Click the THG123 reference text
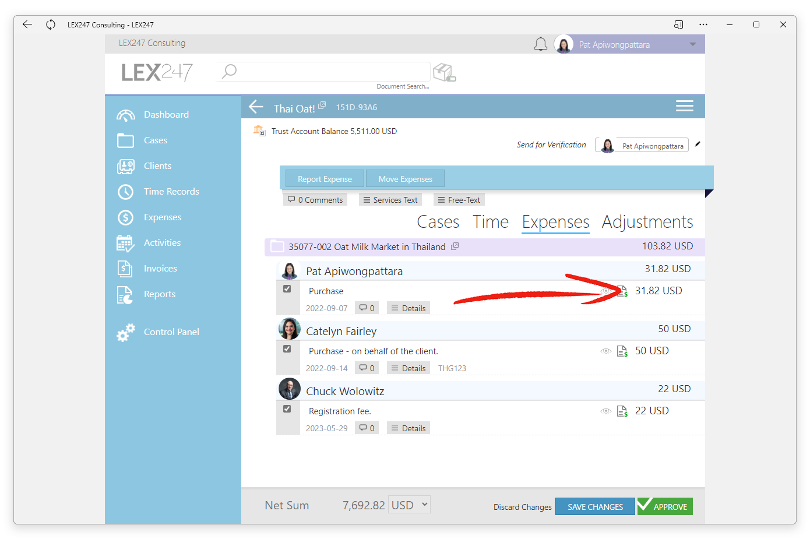The height and width of the screenshot is (539, 810). pyautogui.click(x=452, y=368)
